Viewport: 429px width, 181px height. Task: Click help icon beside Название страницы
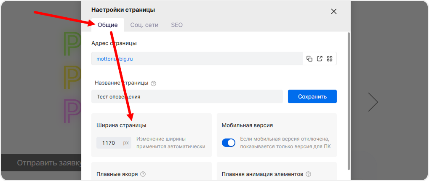[153, 83]
